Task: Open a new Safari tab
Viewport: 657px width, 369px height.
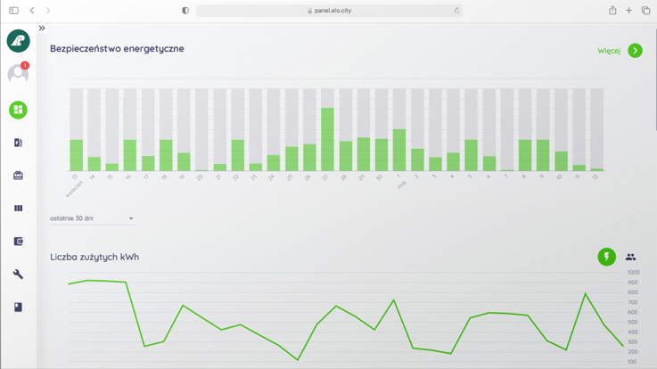Action: tap(628, 11)
